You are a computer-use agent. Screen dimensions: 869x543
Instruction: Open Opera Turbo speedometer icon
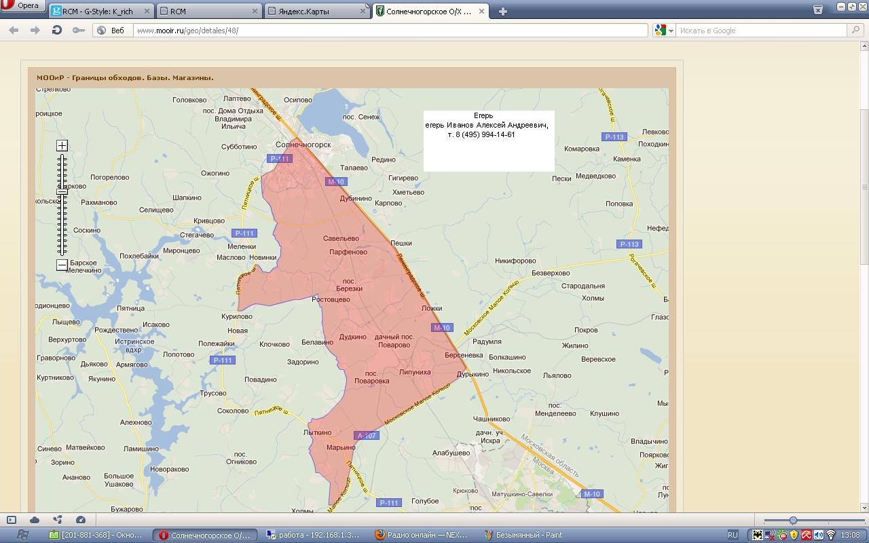click(81, 520)
